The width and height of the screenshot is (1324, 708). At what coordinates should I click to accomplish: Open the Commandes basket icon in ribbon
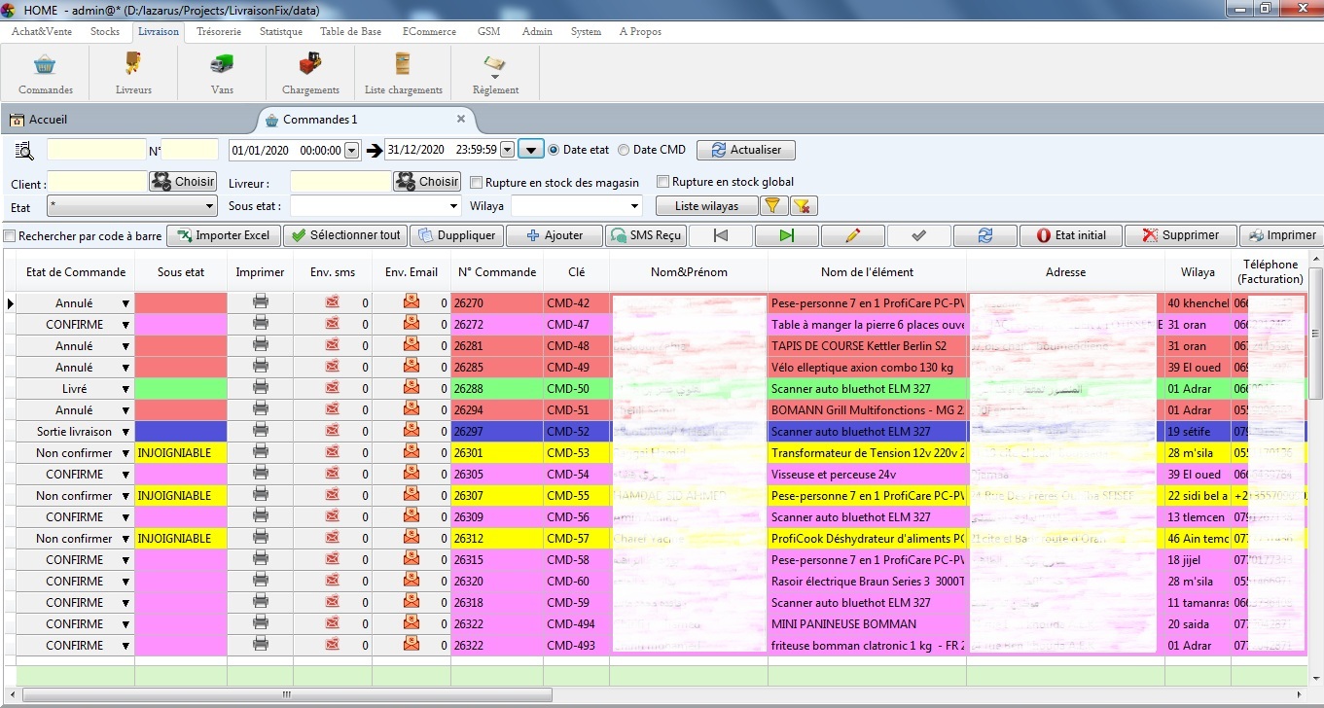point(45,65)
